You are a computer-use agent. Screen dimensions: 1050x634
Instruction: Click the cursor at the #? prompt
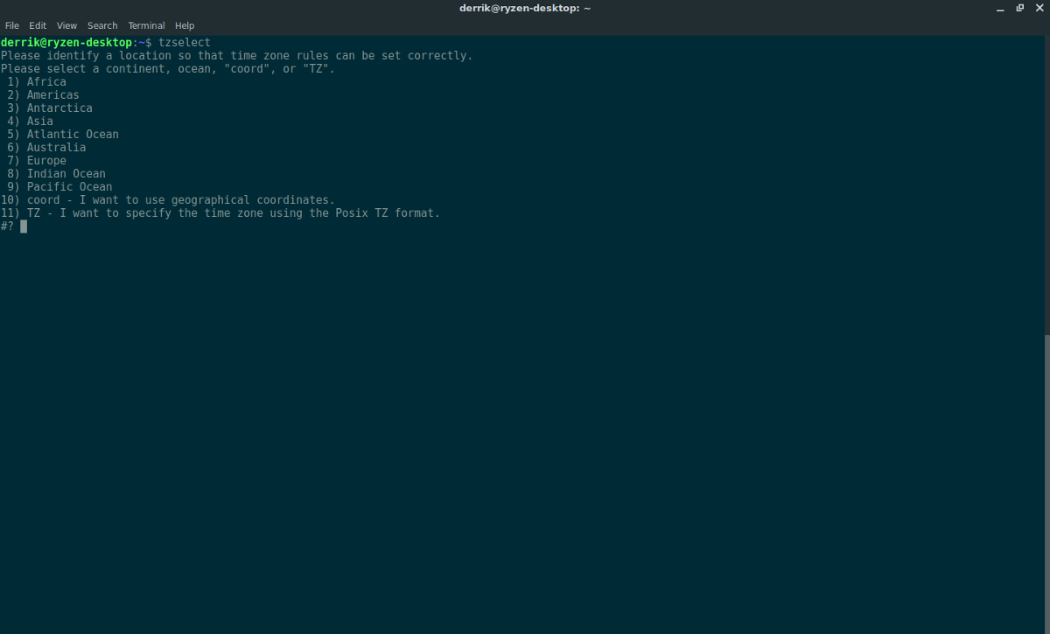24,226
